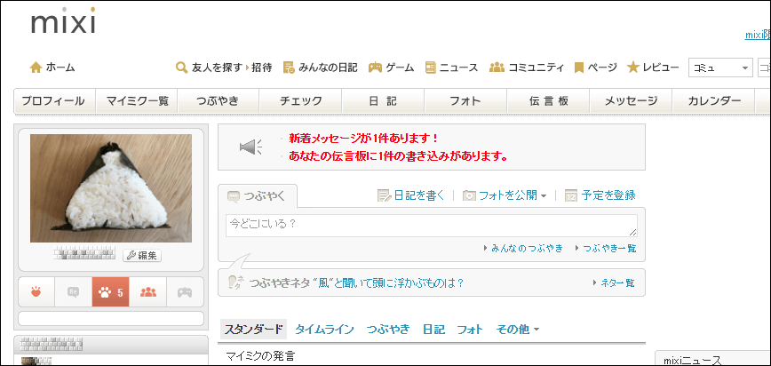Select the スタンダード feed tab
The image size is (771, 366).
pos(254,329)
